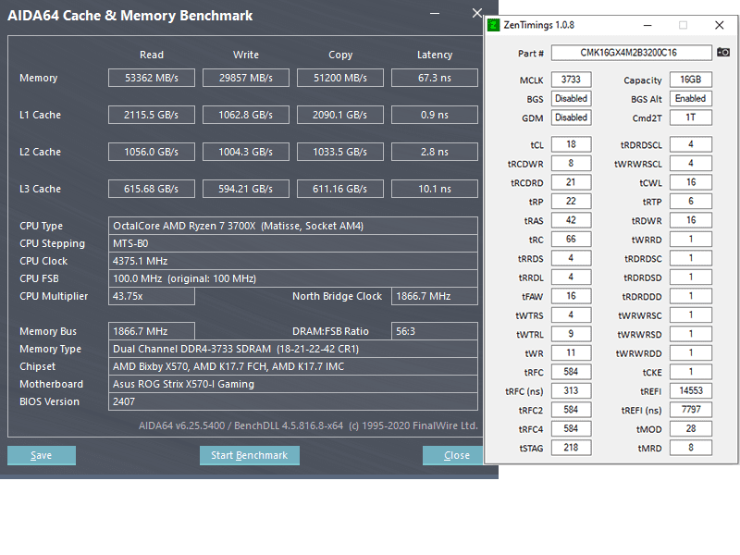Click CPU FSB value 100.0 MHz
Image resolution: width=740 pixels, height=555 pixels.
[x=293, y=278]
